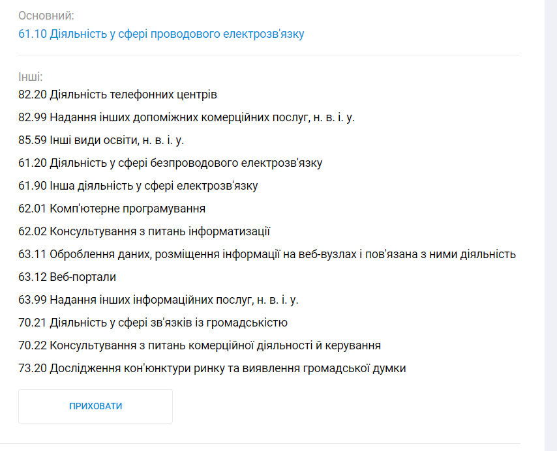Click the 62.01 Комп'ютерне програмування entry
The height and width of the screenshot is (451, 557).
[x=112, y=209]
